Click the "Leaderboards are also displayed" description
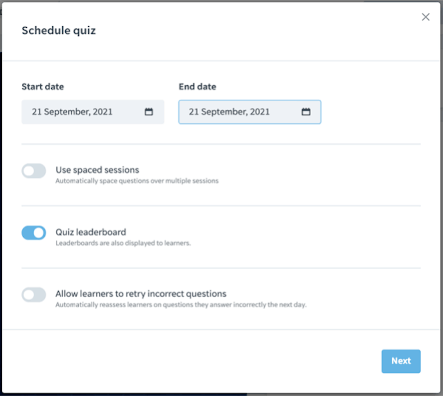Screen dimensions: 443x396 click(x=123, y=243)
